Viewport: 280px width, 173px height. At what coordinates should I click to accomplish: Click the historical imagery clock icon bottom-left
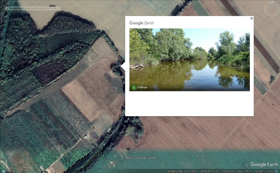click(3, 171)
